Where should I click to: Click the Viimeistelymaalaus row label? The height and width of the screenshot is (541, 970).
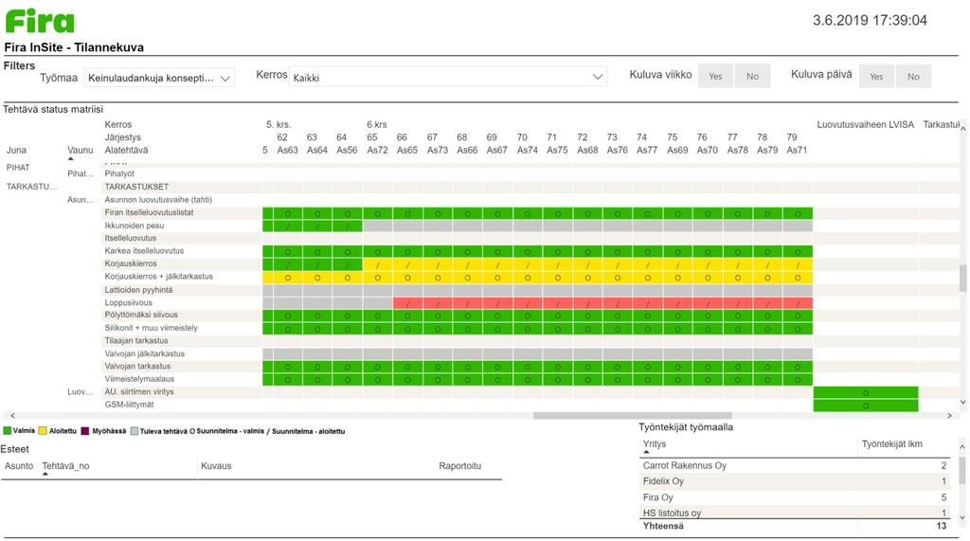[x=139, y=379]
